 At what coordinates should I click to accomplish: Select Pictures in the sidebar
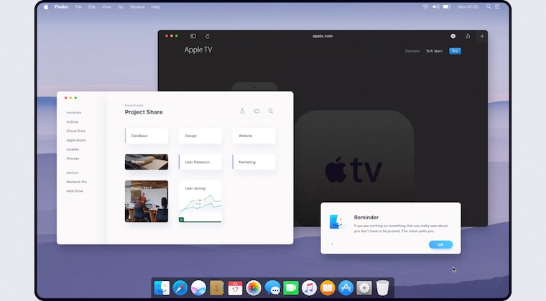(x=73, y=159)
